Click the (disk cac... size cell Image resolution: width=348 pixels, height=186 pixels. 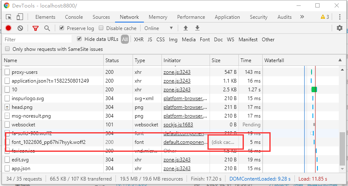pos(224,142)
